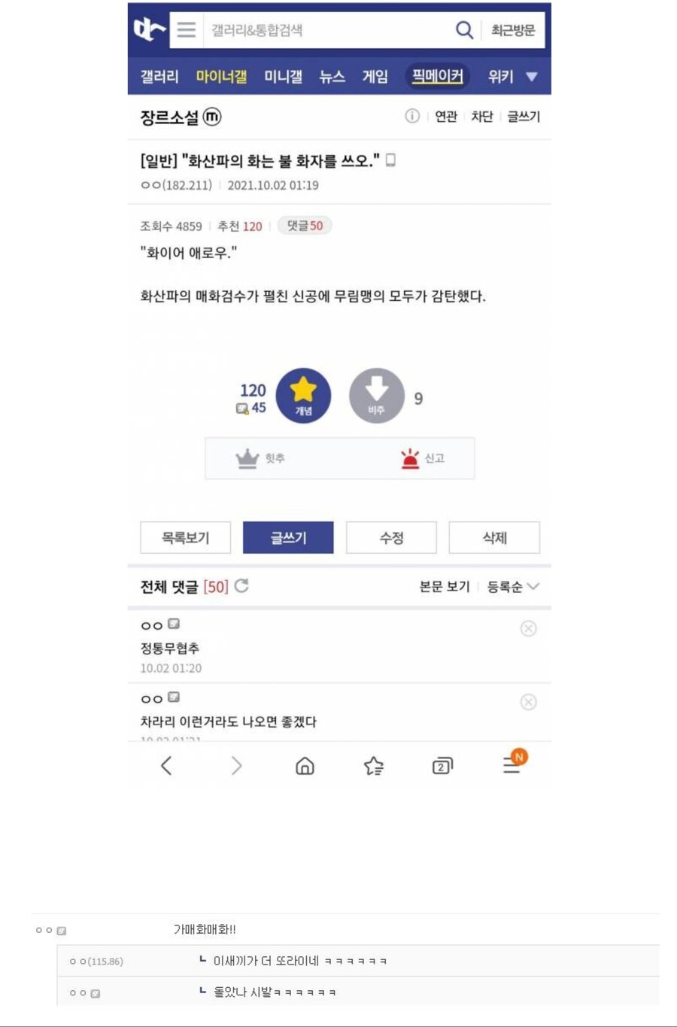Click the DC logo home icon
Viewport: 677px width, 1027px height.
tap(149, 29)
